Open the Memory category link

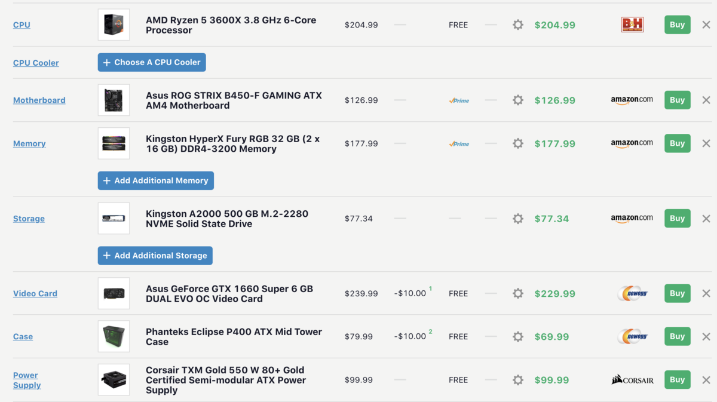[29, 143]
